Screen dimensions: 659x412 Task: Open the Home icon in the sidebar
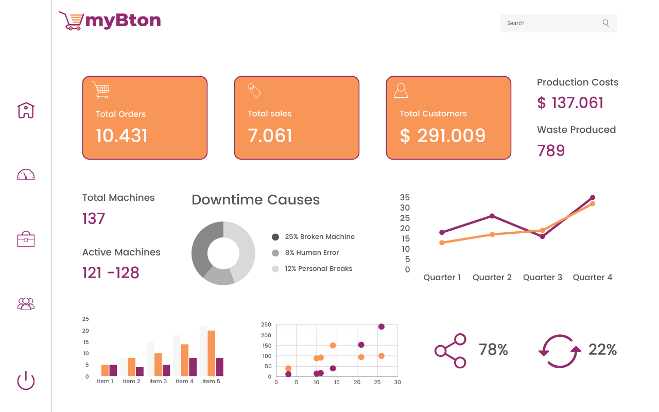(x=26, y=110)
